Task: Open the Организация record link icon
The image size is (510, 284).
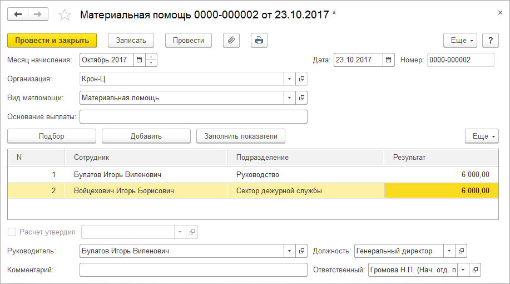Action: pos(301,79)
